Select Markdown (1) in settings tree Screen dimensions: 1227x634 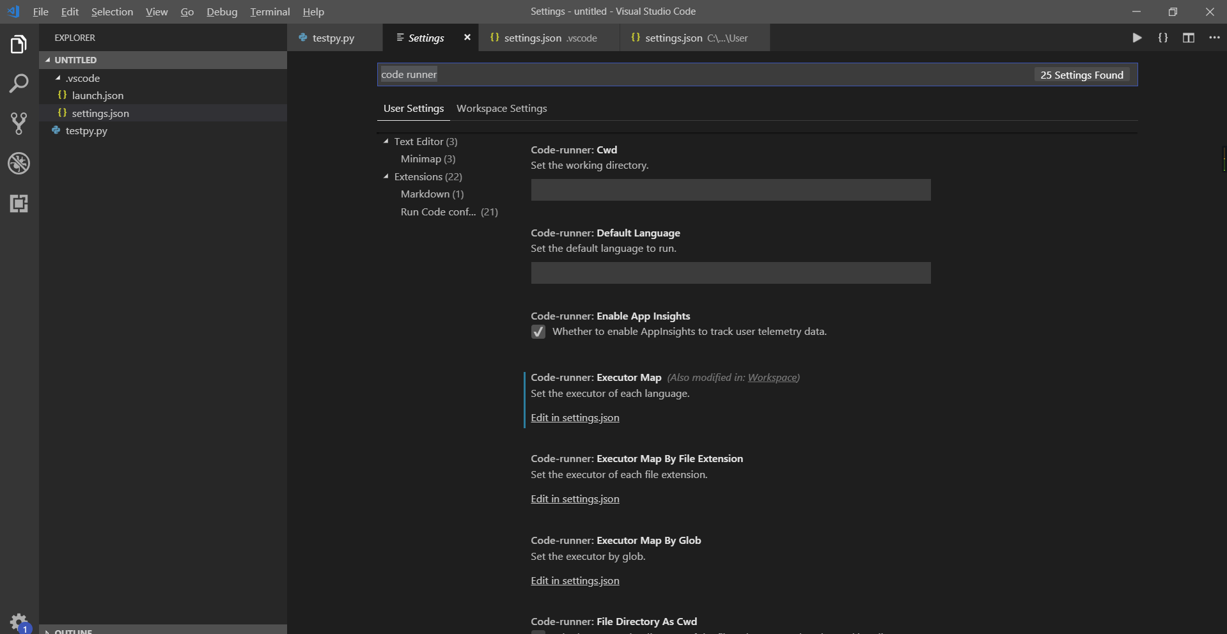tap(432, 194)
